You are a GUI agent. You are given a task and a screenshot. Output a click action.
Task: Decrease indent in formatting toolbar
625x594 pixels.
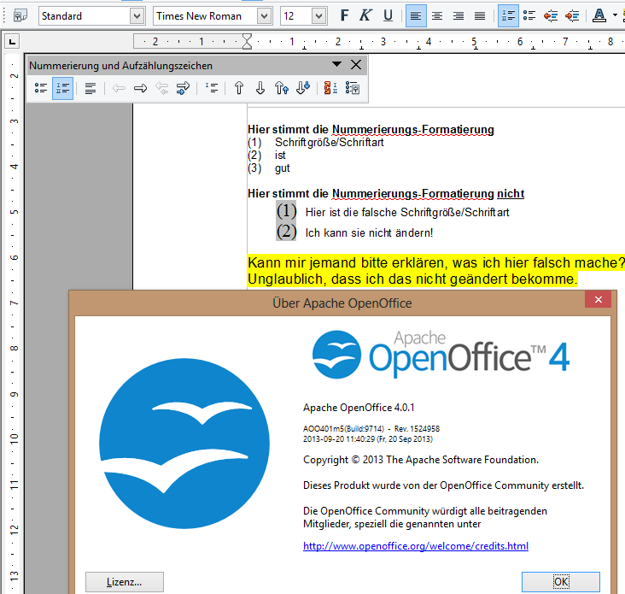(551, 16)
